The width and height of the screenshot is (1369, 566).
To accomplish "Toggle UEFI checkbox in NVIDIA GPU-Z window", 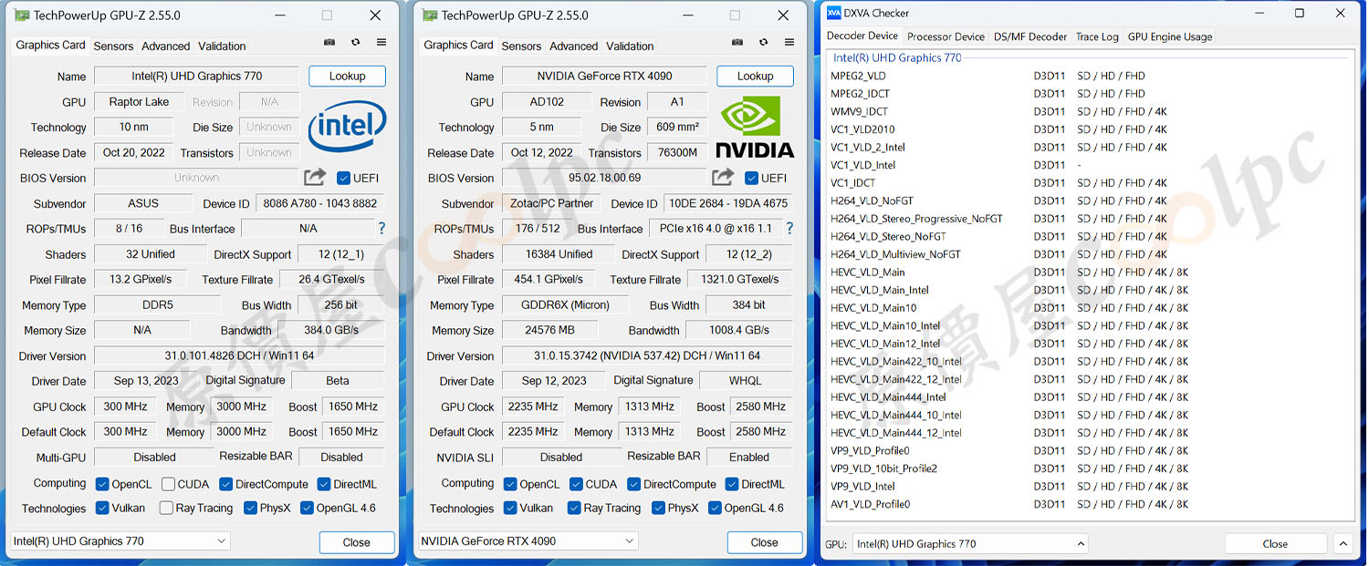I will click(751, 178).
